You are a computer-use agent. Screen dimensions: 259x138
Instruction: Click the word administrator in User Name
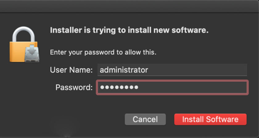(123, 70)
